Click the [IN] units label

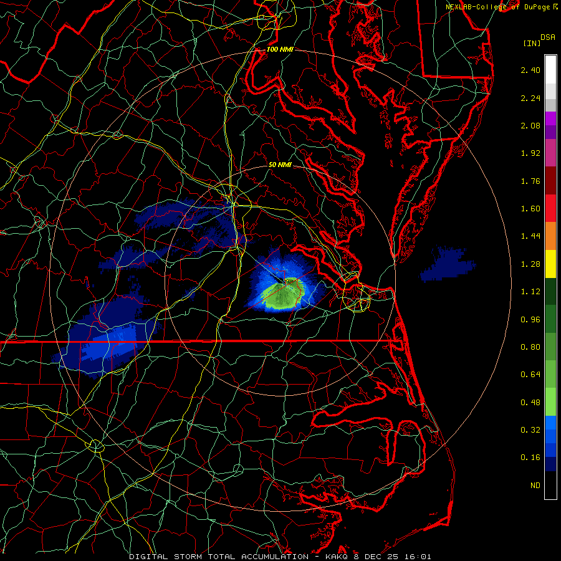tap(532, 43)
